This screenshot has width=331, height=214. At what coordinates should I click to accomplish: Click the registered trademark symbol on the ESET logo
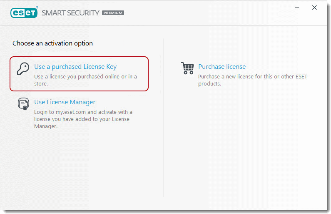point(36,6)
